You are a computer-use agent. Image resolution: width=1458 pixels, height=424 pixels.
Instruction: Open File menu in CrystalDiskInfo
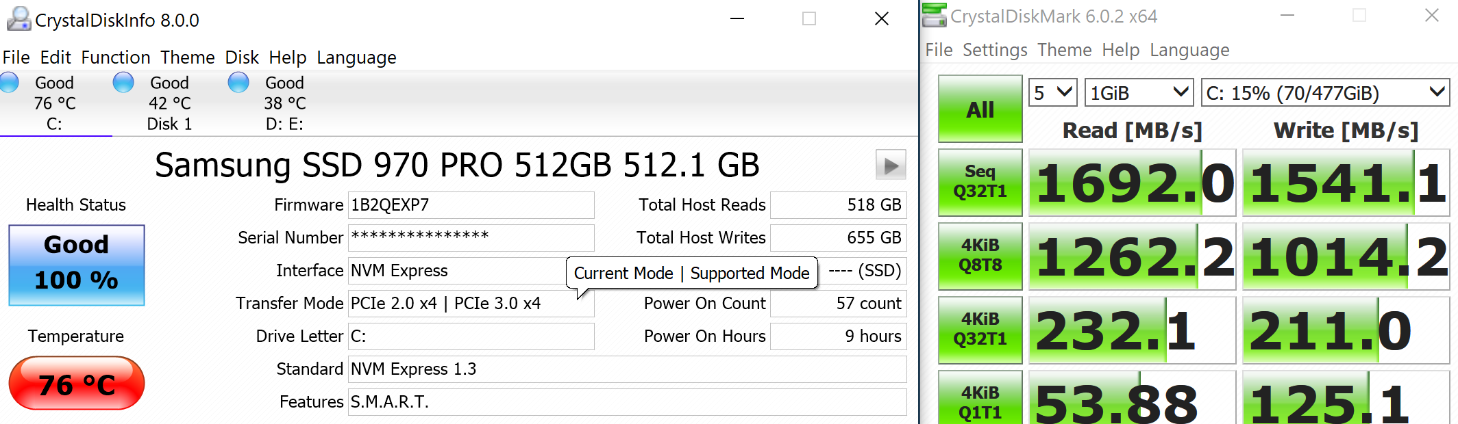tap(16, 57)
